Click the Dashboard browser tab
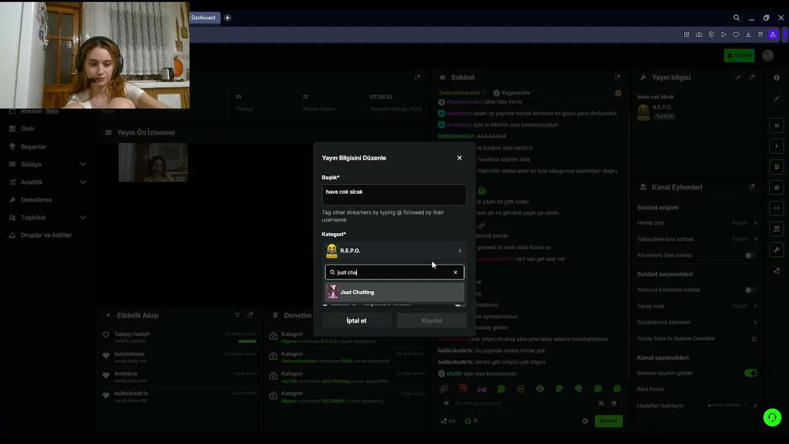The image size is (789, 444). pos(203,18)
